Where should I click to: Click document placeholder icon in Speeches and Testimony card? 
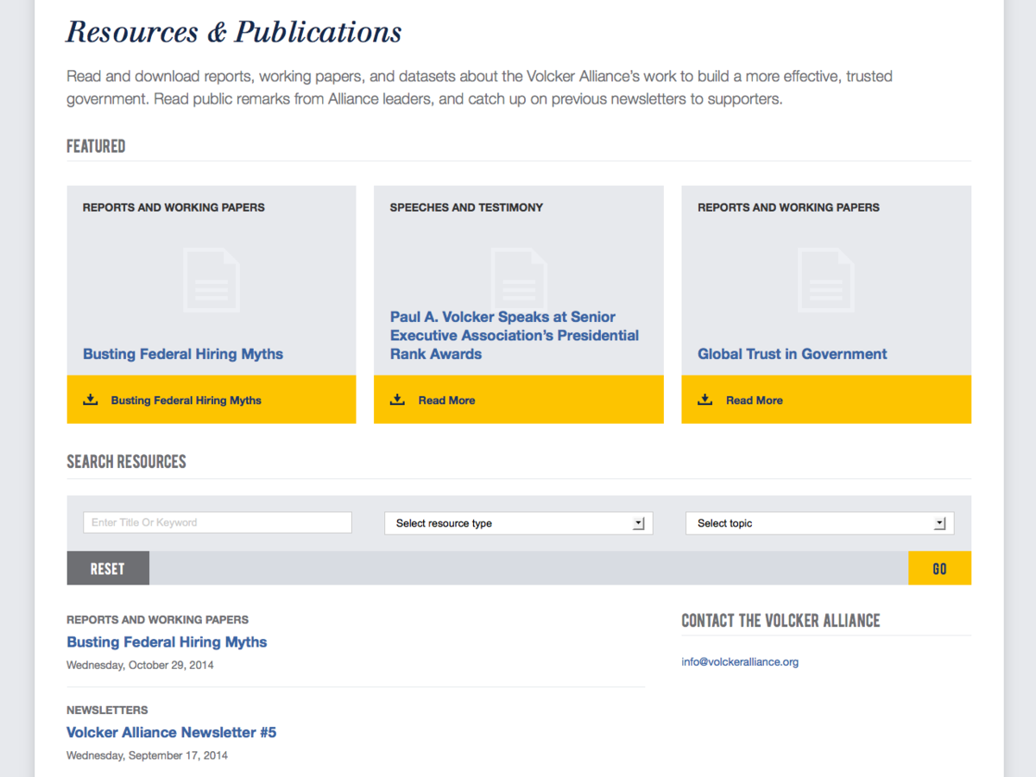519,275
